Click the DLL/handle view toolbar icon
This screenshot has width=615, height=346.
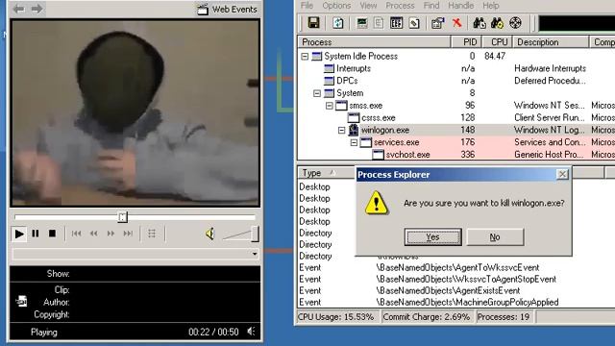414,23
